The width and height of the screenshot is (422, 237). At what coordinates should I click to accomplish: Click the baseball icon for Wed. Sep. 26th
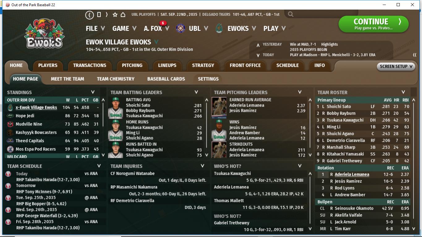(x=8, y=210)
